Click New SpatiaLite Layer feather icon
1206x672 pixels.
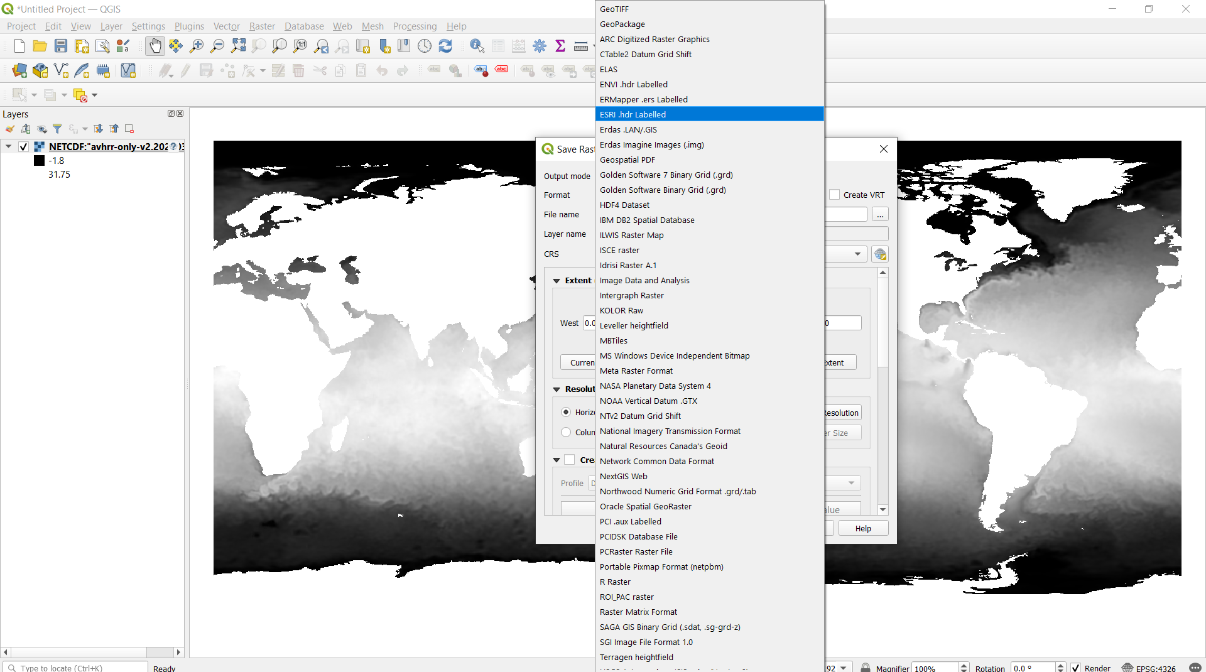pyautogui.click(x=82, y=70)
